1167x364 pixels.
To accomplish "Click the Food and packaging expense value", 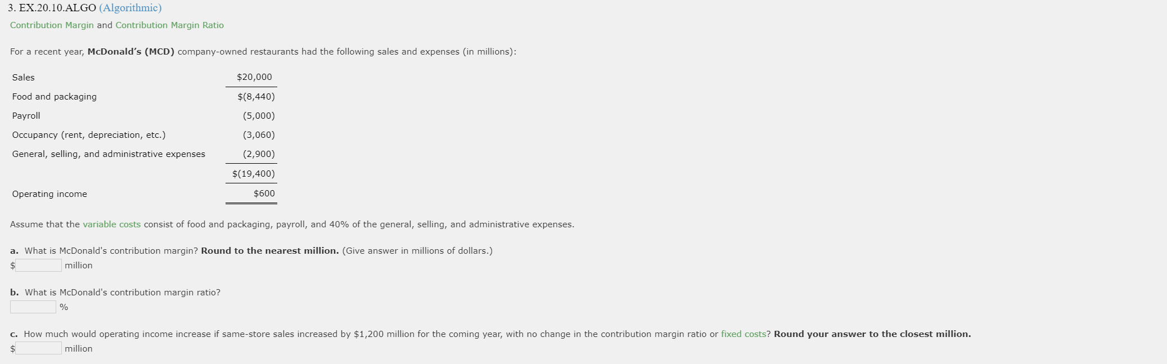I will click(256, 96).
